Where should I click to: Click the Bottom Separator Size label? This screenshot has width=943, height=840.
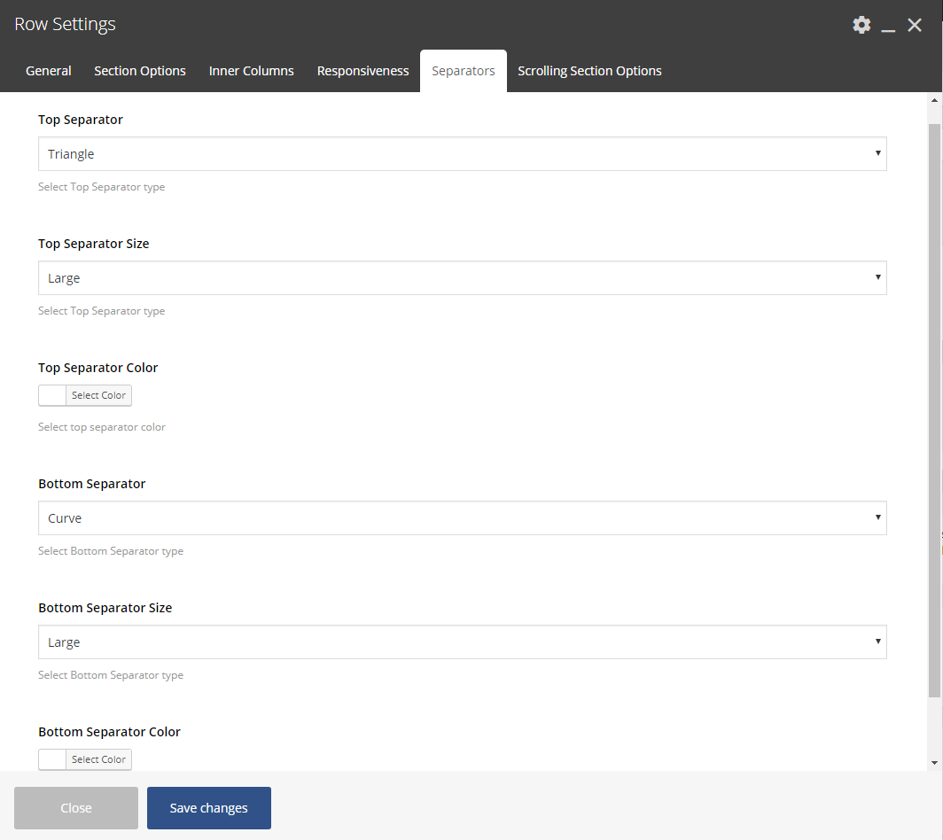[x=105, y=607]
